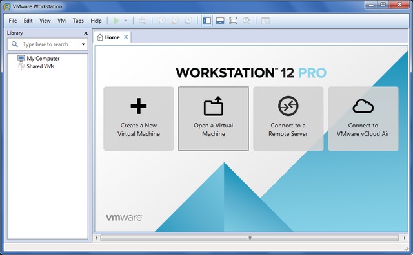Click the console view toolbar icon
413x255 pixels.
(265, 21)
